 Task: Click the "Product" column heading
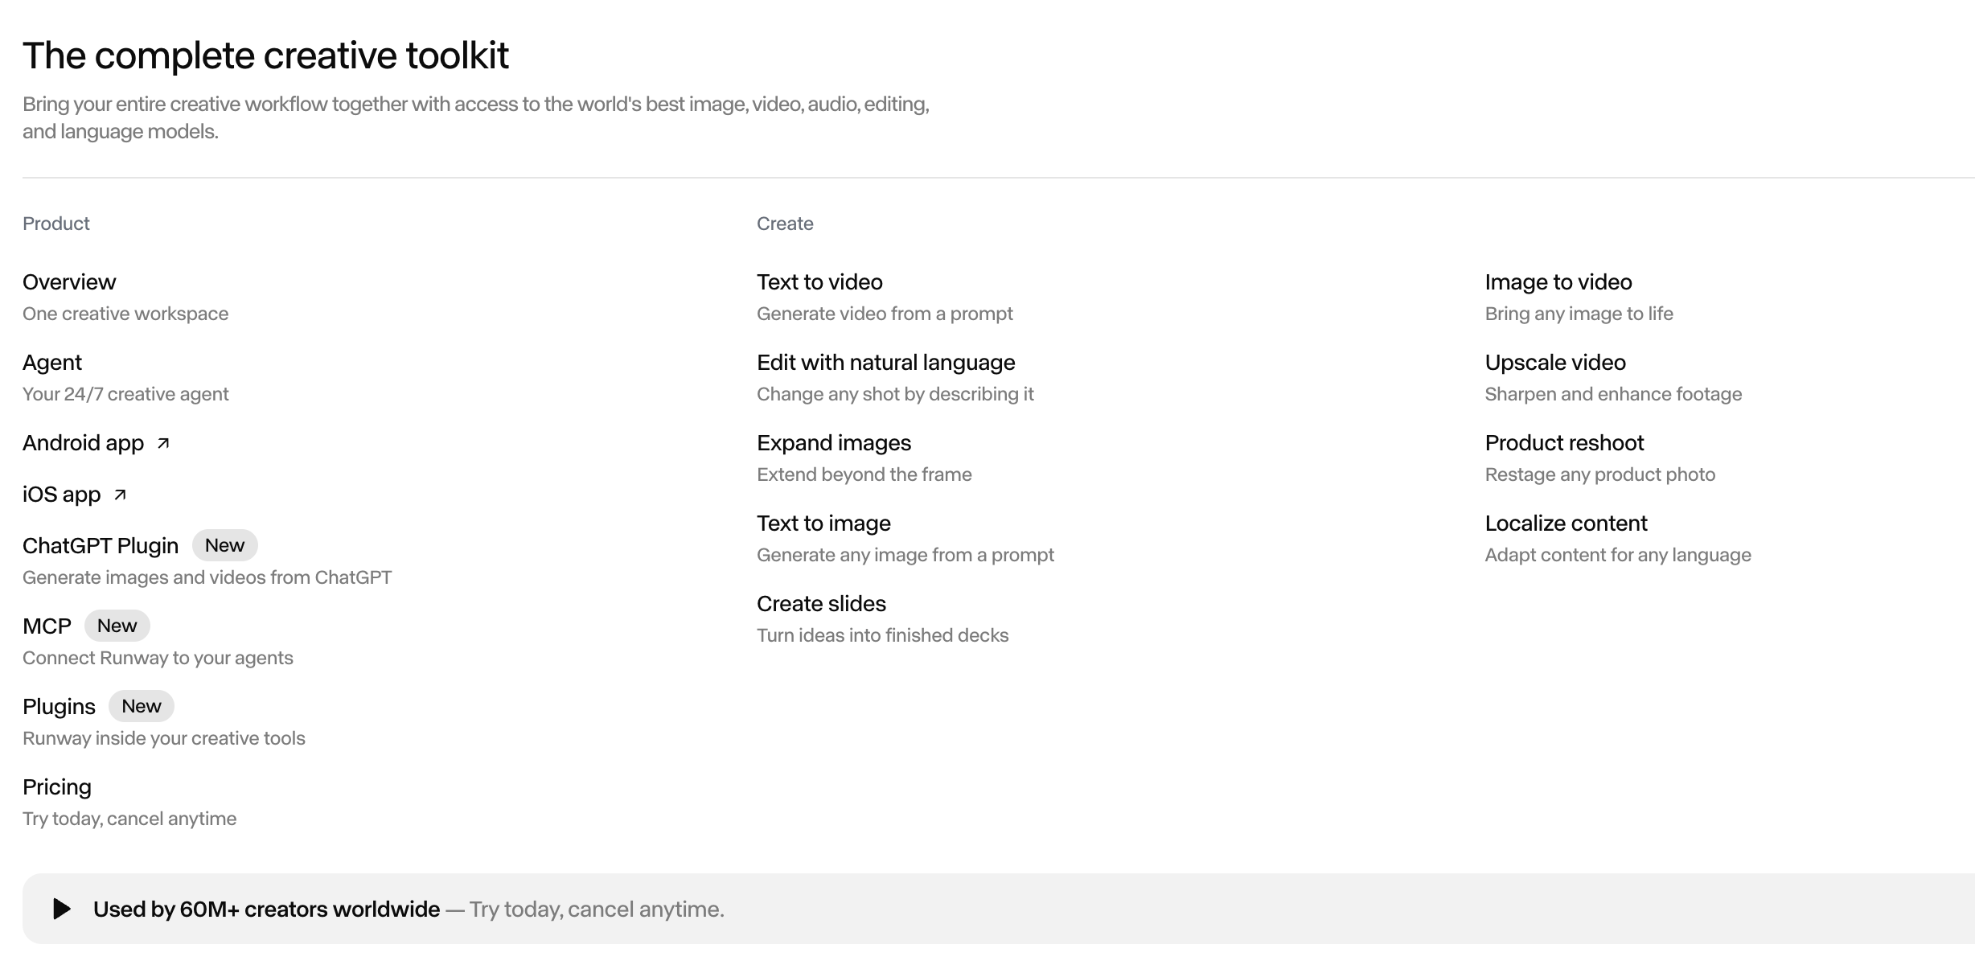coord(56,224)
